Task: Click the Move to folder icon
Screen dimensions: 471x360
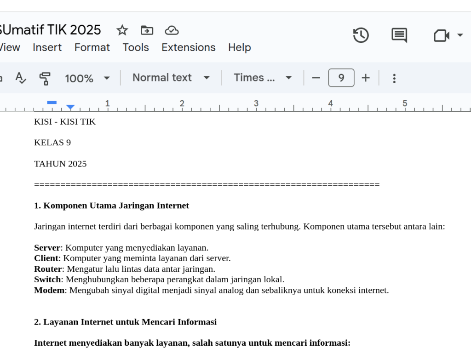Action: pos(147,30)
